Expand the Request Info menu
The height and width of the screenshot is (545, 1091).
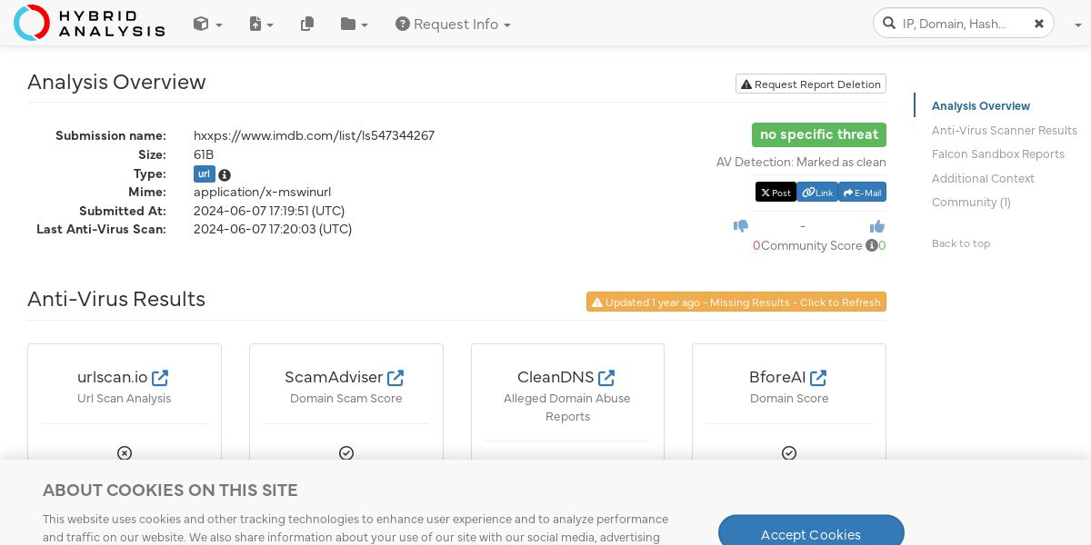(x=453, y=25)
